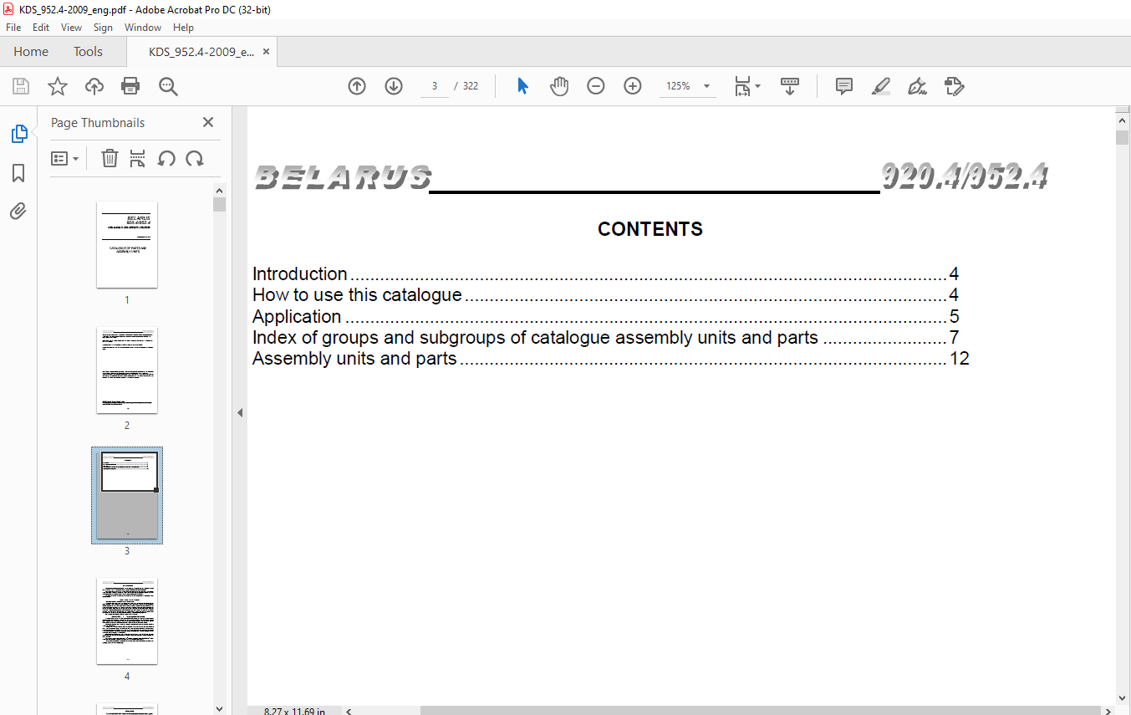The image size is (1131, 715).
Task: Open the File menu
Action: click(13, 28)
